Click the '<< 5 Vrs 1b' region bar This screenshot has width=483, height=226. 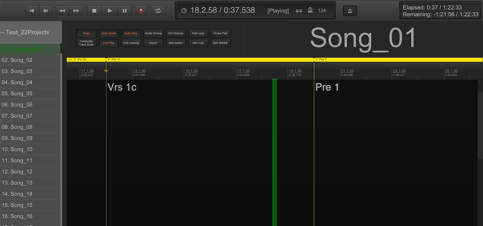pos(86,60)
